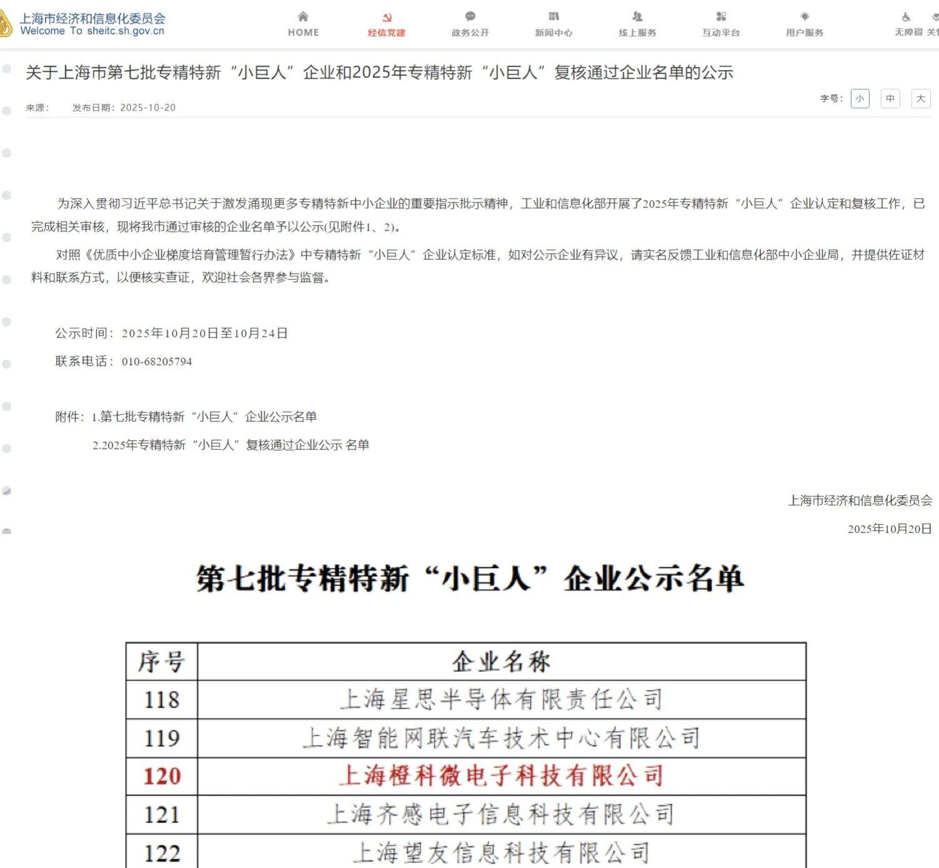Viewport: 939px width, 868px height.
Task: Open the 互动平台 icon
Action: pos(721,17)
